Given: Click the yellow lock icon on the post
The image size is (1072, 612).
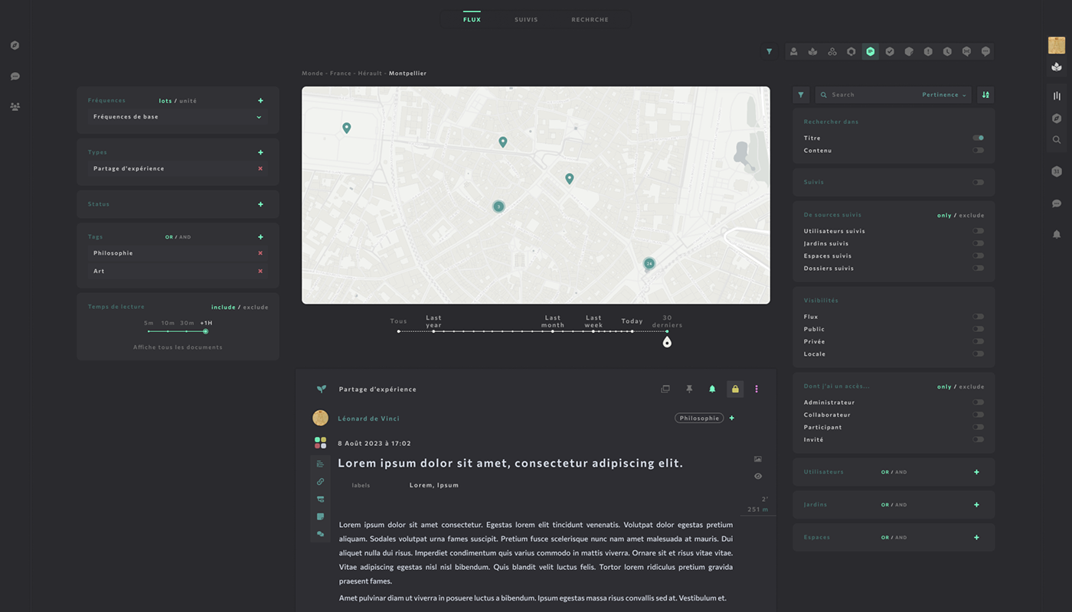Looking at the screenshot, I should click(x=735, y=389).
